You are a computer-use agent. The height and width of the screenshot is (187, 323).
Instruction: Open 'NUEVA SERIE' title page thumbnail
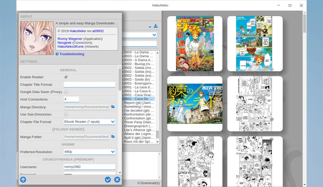195,104
